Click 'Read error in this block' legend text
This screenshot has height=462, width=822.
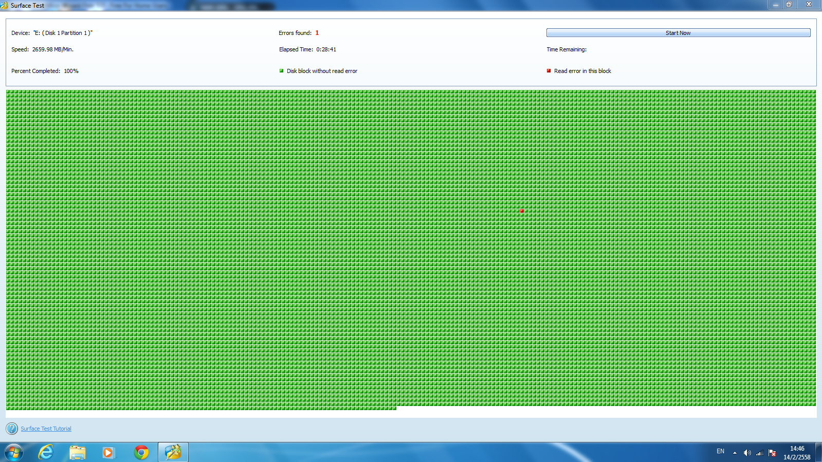click(582, 71)
